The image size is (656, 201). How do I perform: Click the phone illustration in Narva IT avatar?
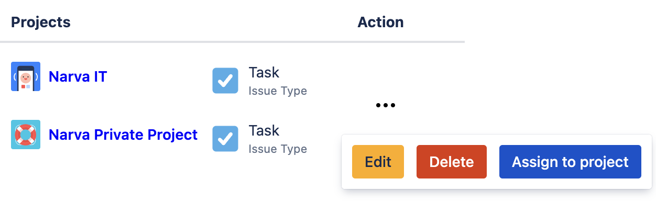26,79
